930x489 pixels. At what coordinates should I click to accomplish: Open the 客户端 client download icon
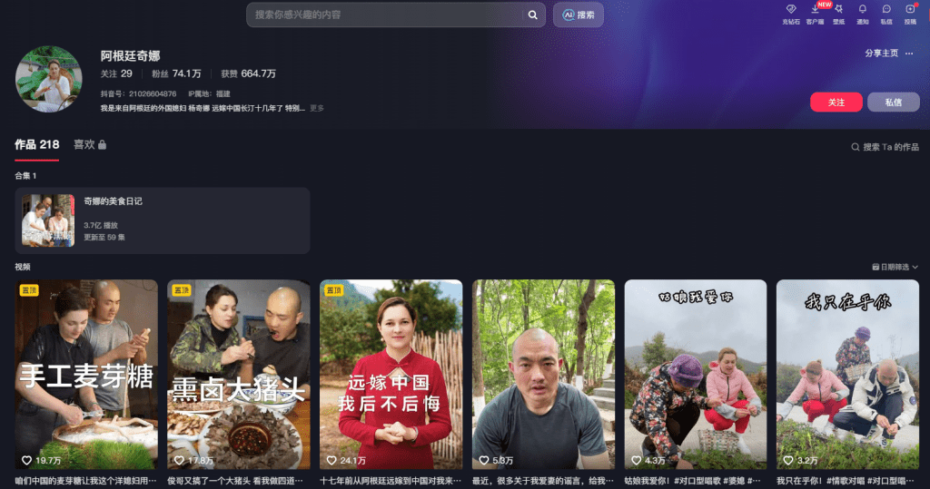click(x=815, y=10)
